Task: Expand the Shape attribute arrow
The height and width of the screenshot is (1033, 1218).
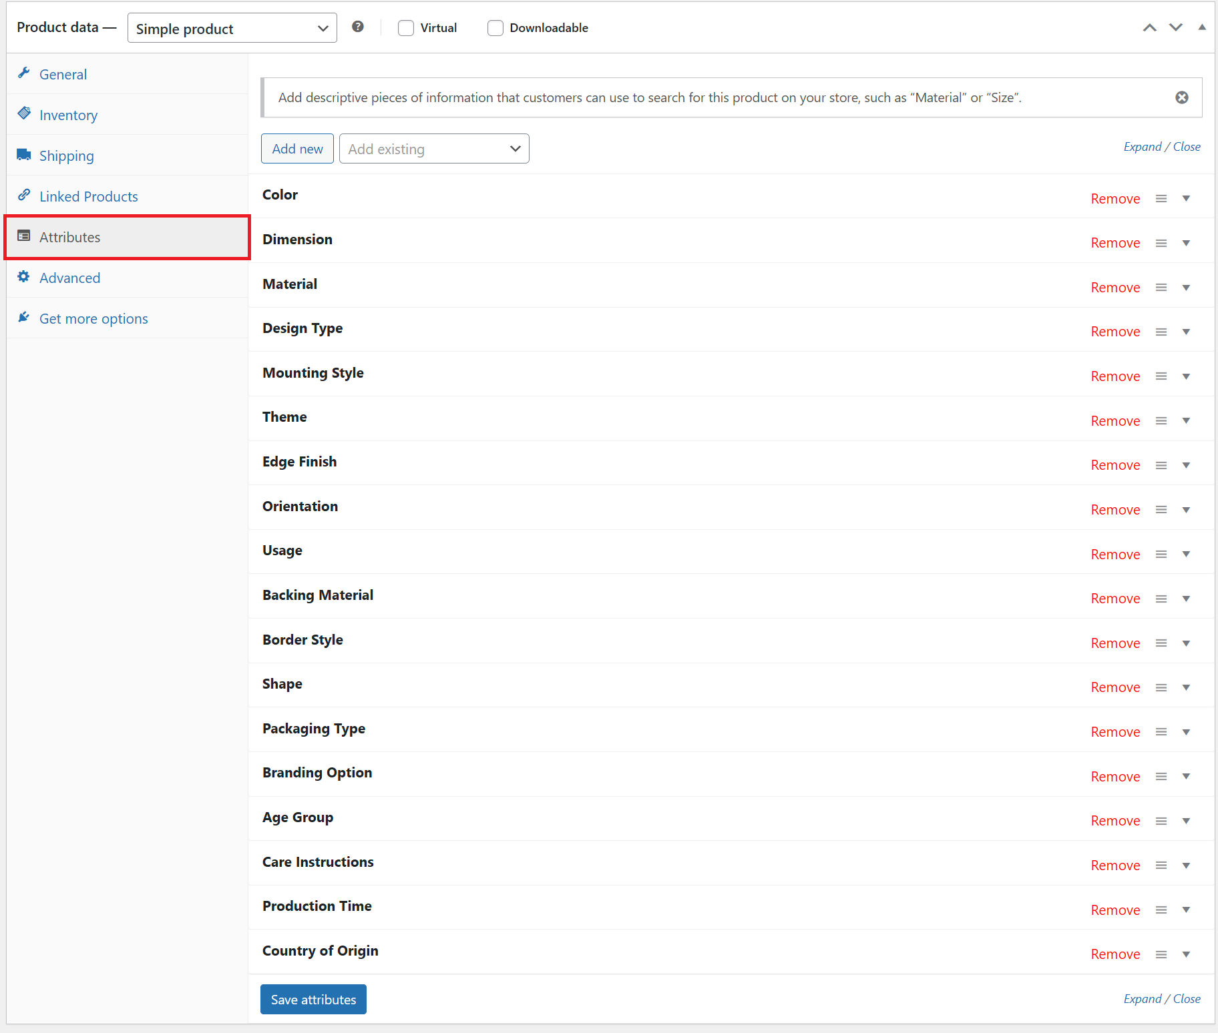Action: tap(1186, 687)
